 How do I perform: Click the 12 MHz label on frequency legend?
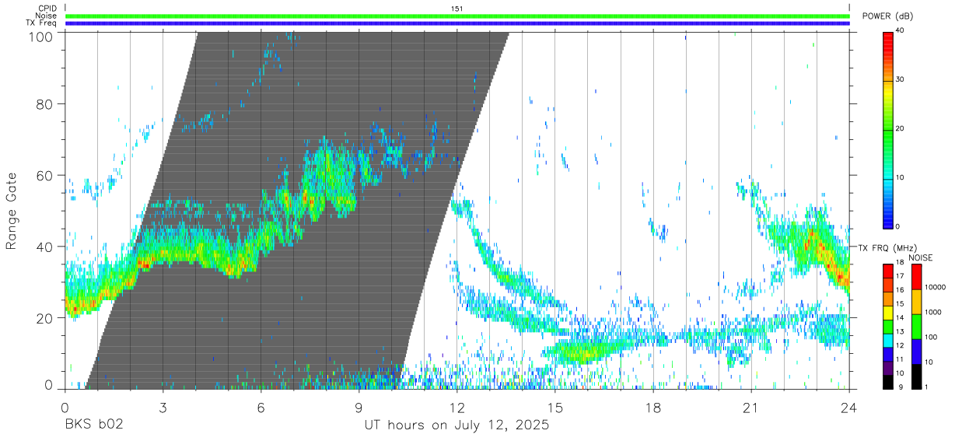[x=898, y=345]
